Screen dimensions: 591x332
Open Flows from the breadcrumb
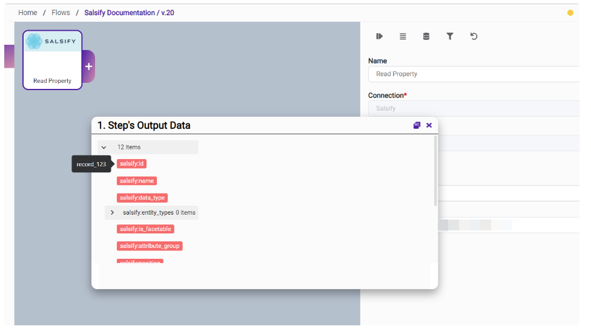(61, 13)
